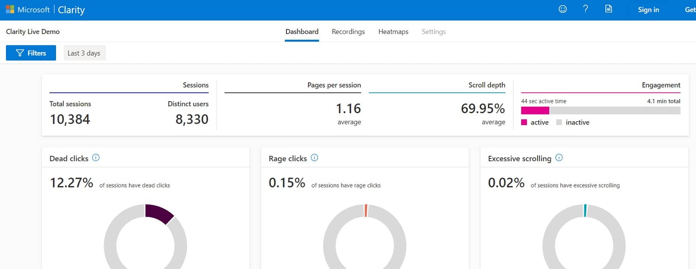Open the Last 3 days range selector
Image resolution: width=696 pixels, height=269 pixels.
(x=84, y=53)
